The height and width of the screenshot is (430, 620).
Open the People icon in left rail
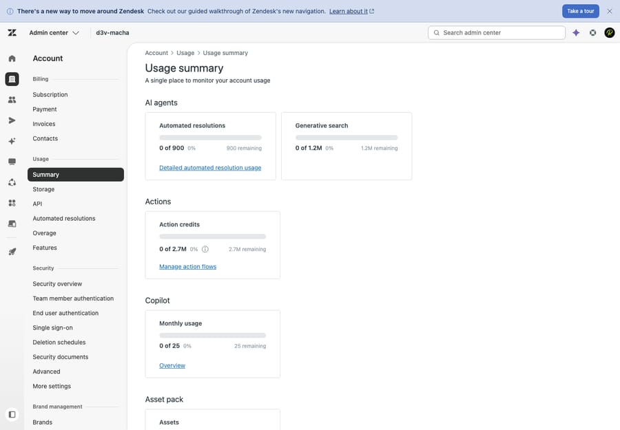tap(12, 100)
